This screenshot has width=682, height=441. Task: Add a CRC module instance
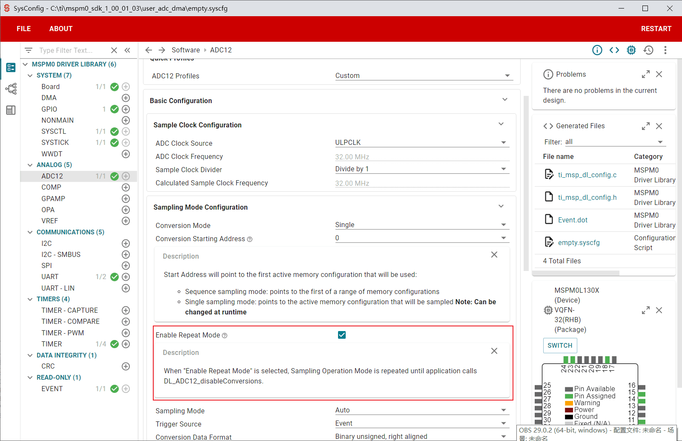[x=126, y=366]
